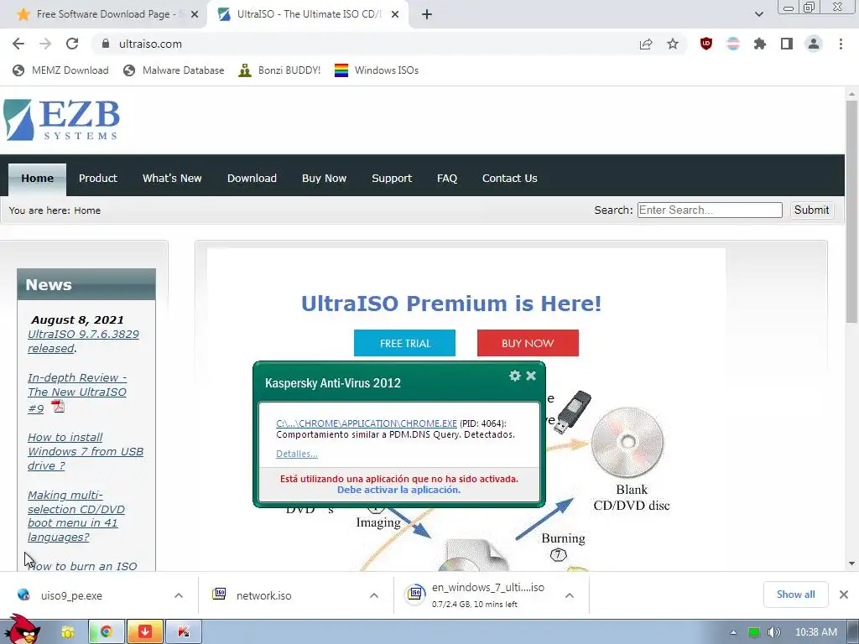Open the What's New menu item
Image resolution: width=859 pixels, height=644 pixels.
click(172, 179)
